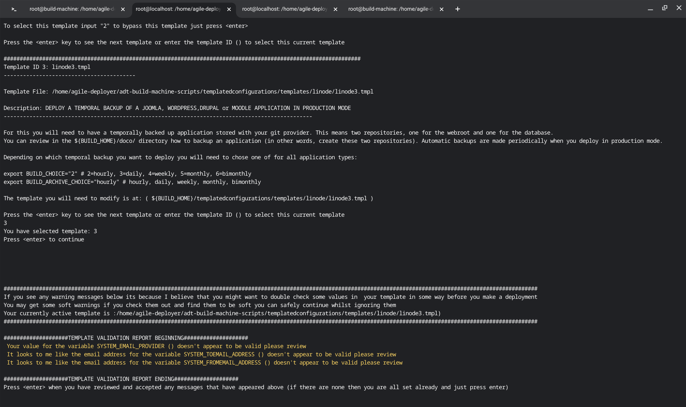Click the SYSTEM_FROMEMAIL_ADDRESS warning message

[204, 363]
